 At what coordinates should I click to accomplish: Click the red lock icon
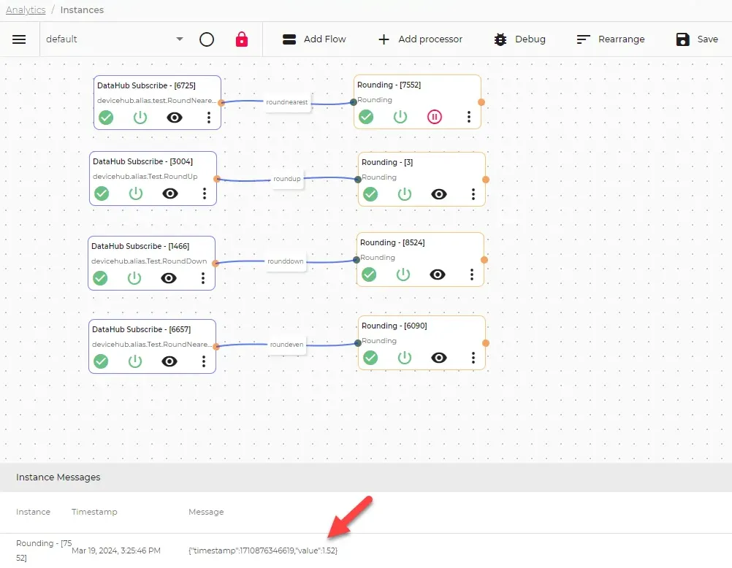tap(242, 39)
